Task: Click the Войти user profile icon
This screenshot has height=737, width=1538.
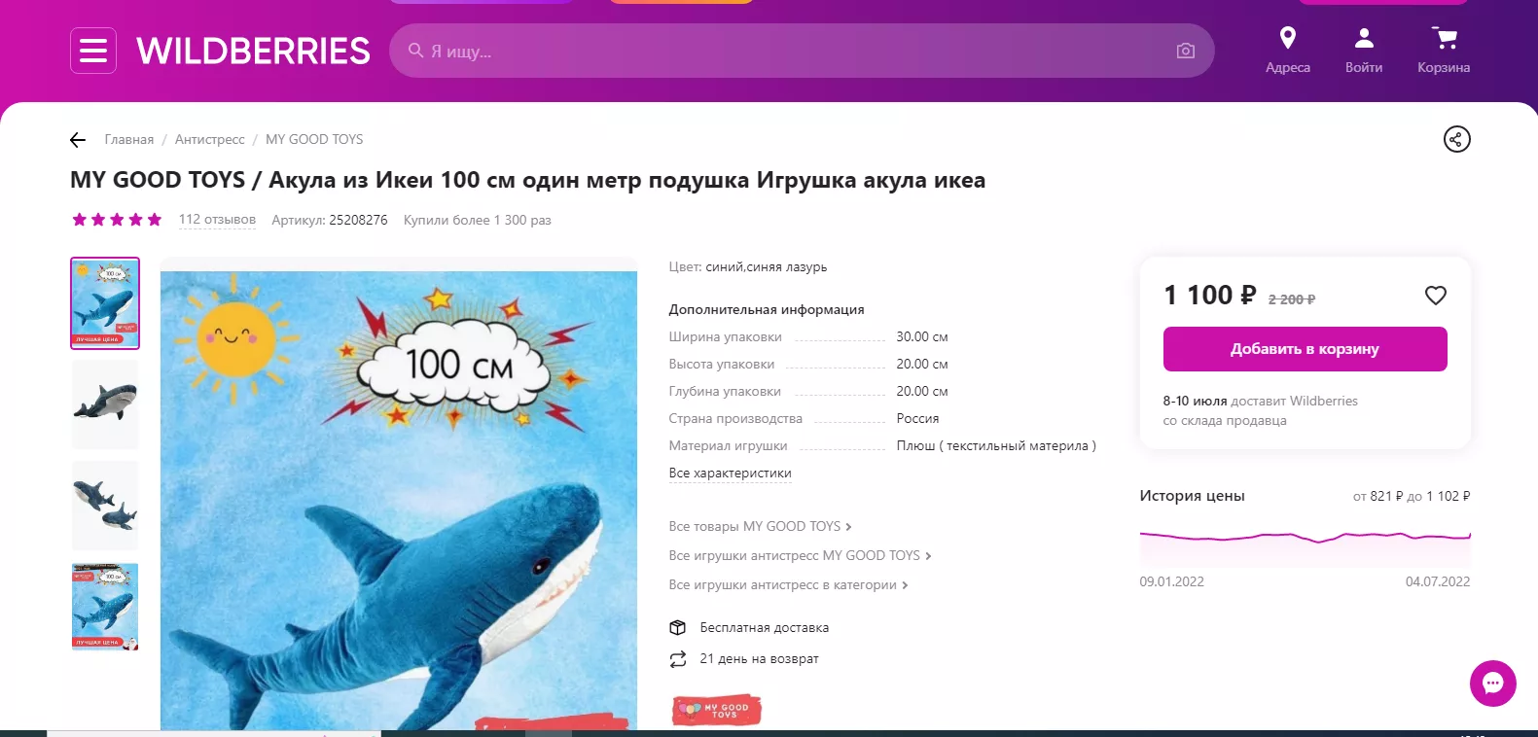Action: [1363, 39]
